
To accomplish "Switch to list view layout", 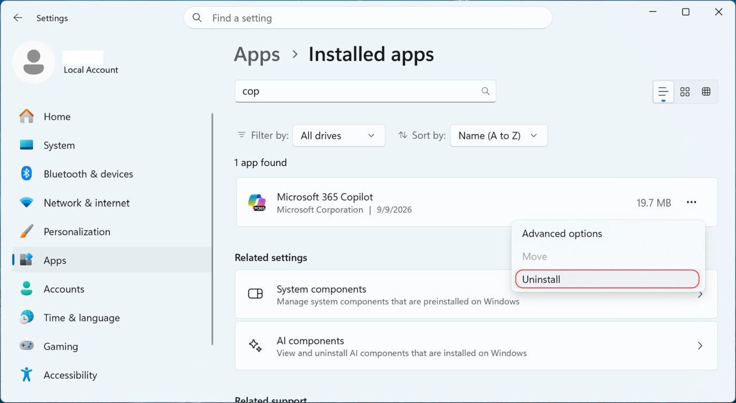I will click(663, 91).
